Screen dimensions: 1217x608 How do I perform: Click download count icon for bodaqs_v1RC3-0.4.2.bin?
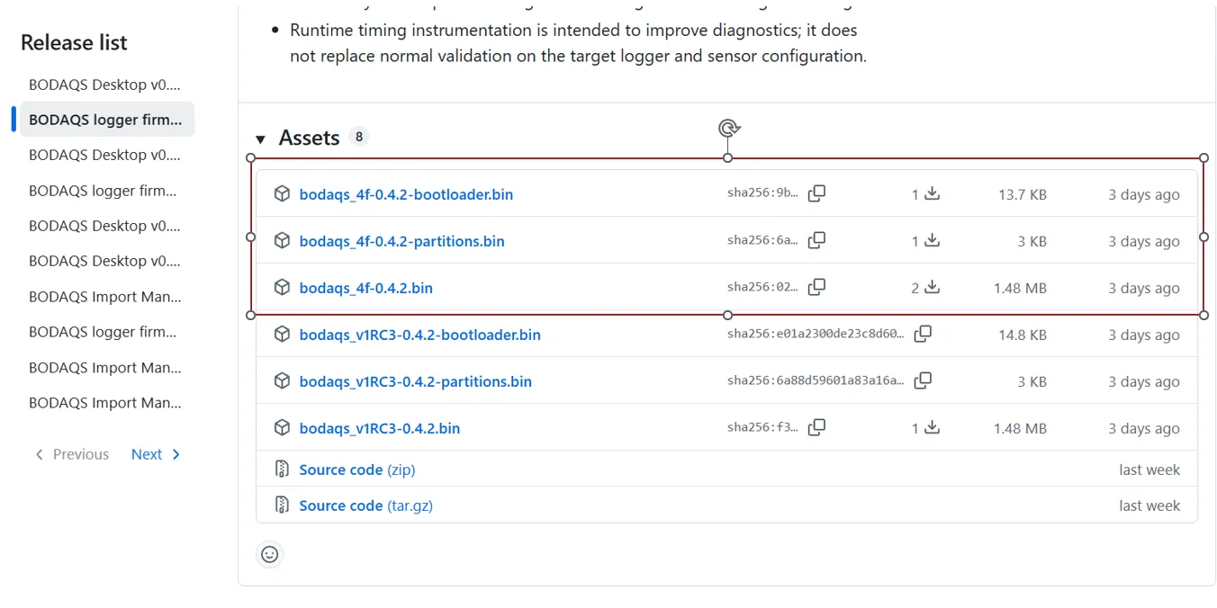[933, 427]
